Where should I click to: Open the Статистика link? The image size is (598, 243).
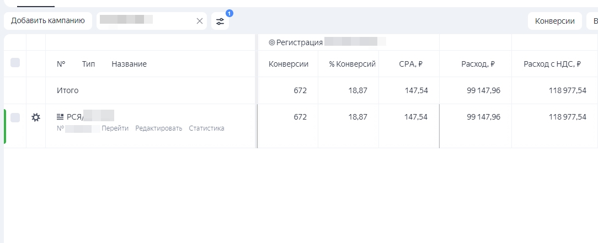pos(206,128)
